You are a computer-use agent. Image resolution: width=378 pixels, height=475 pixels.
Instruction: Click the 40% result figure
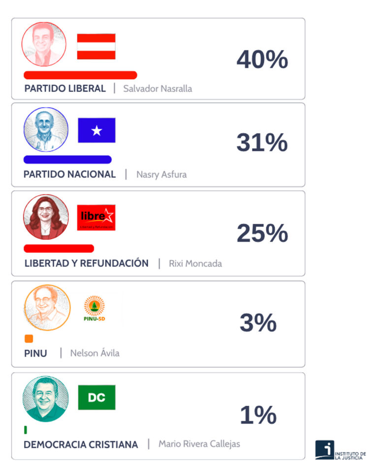262,59
